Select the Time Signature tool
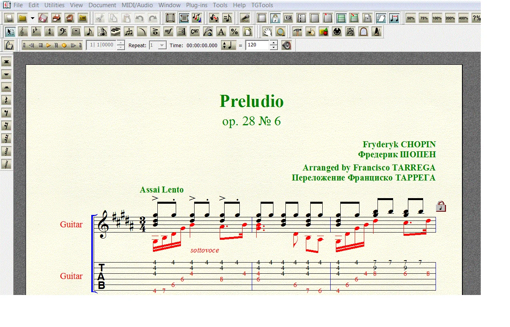This screenshot has height=327, width=510. 50,32
